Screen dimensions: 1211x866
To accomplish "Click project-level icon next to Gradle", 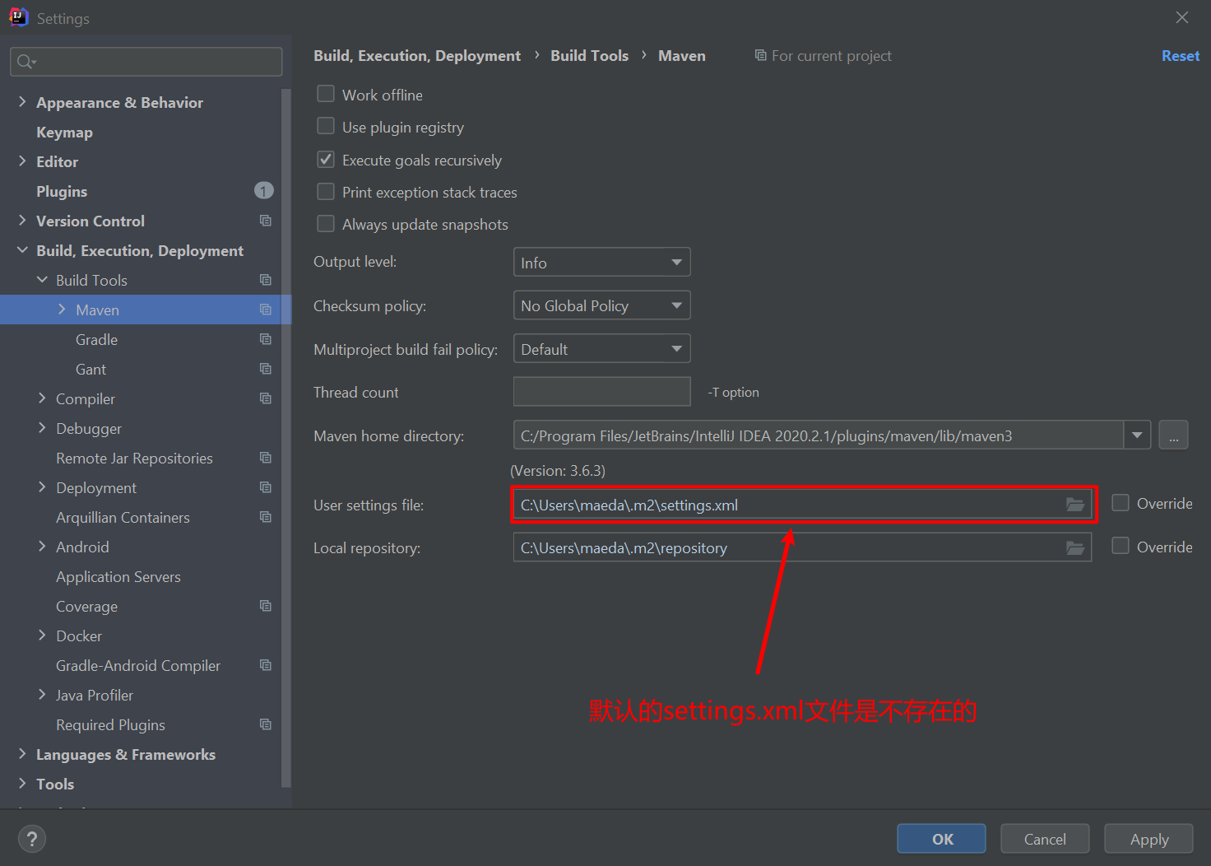I will pos(265,339).
